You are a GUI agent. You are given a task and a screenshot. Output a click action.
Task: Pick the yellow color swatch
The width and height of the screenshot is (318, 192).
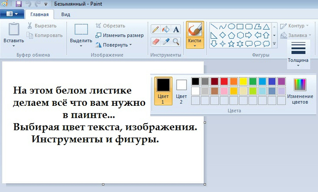[x=243, y=81]
